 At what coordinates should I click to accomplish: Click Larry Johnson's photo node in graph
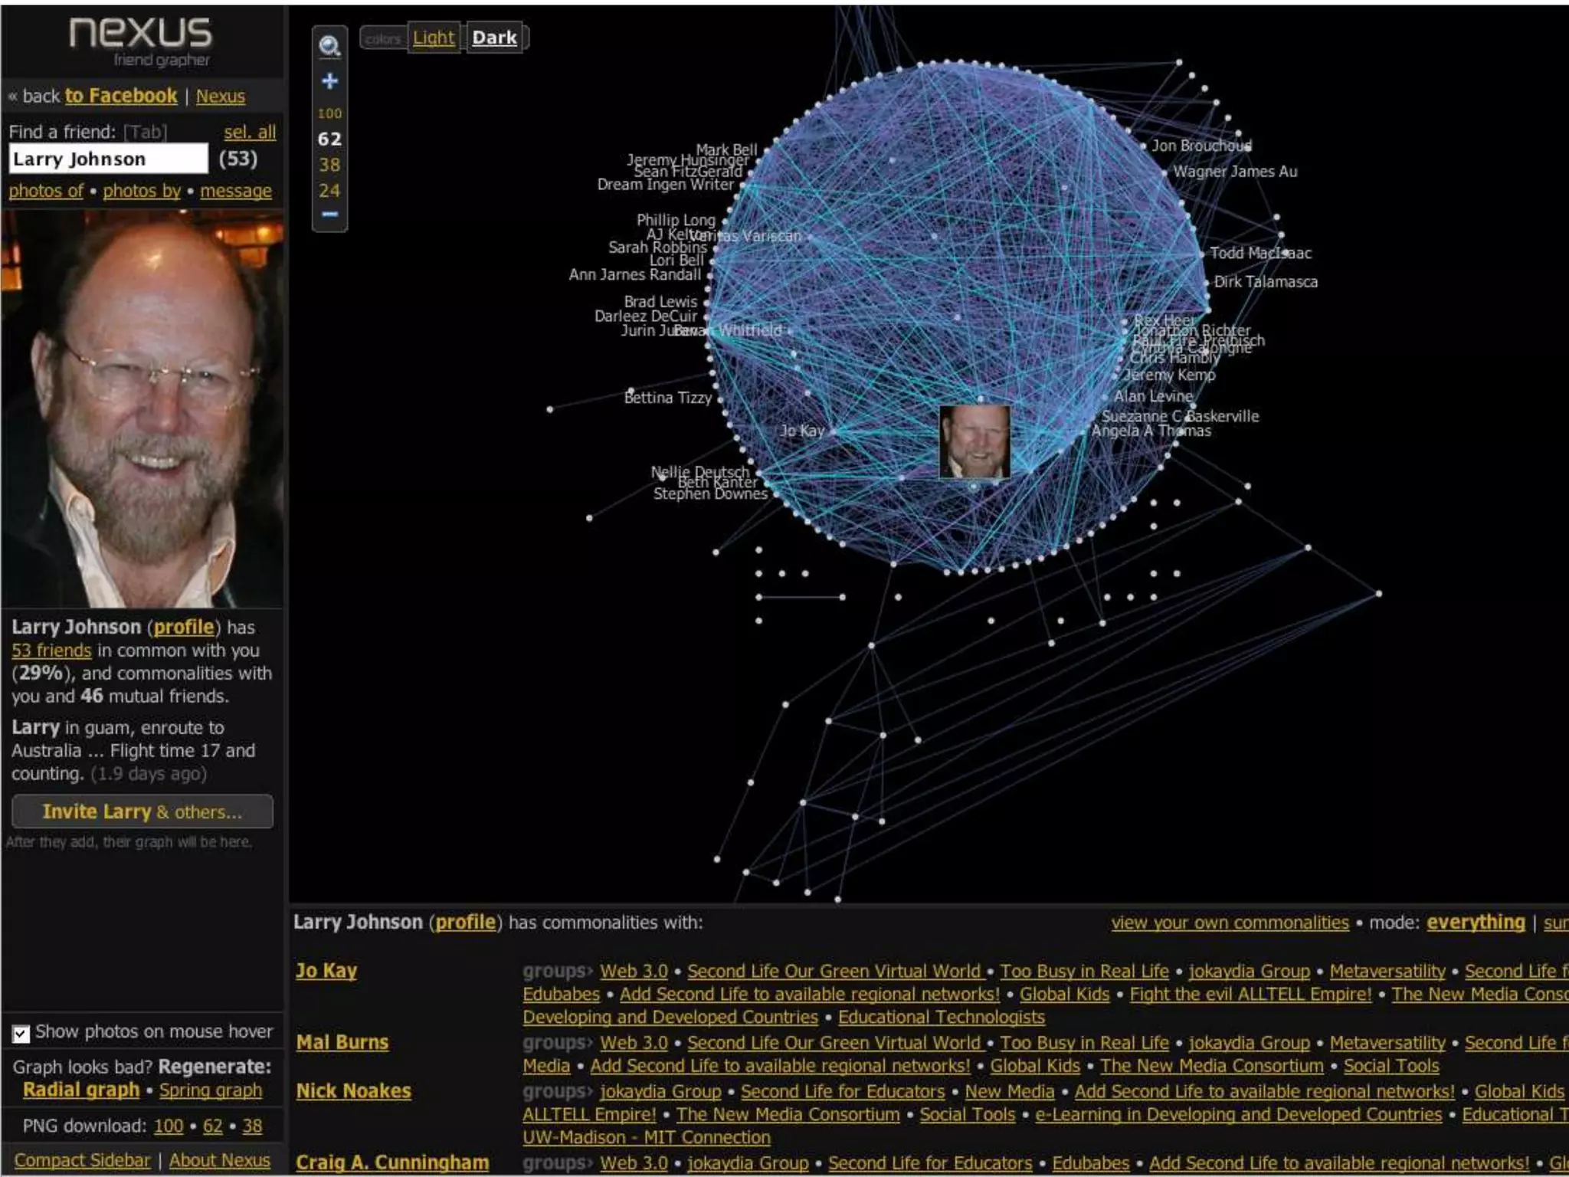(974, 442)
